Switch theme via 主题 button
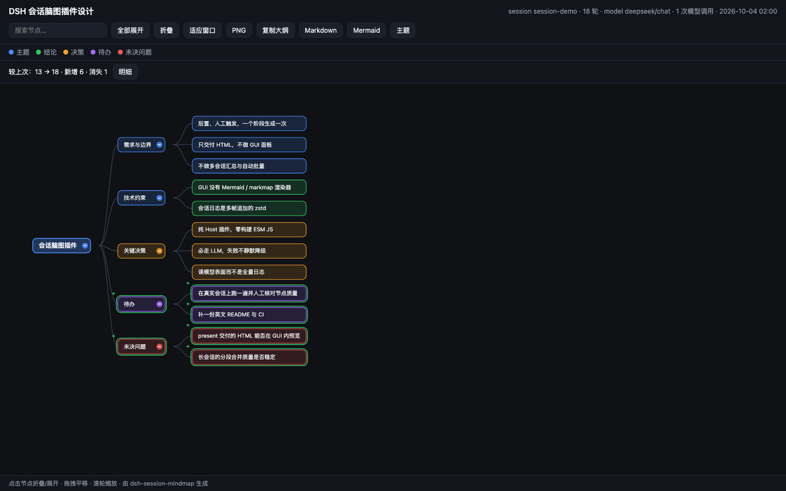 (403, 31)
